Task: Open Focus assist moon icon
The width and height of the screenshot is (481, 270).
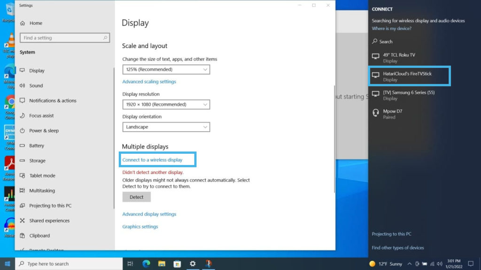Action: 23,115
